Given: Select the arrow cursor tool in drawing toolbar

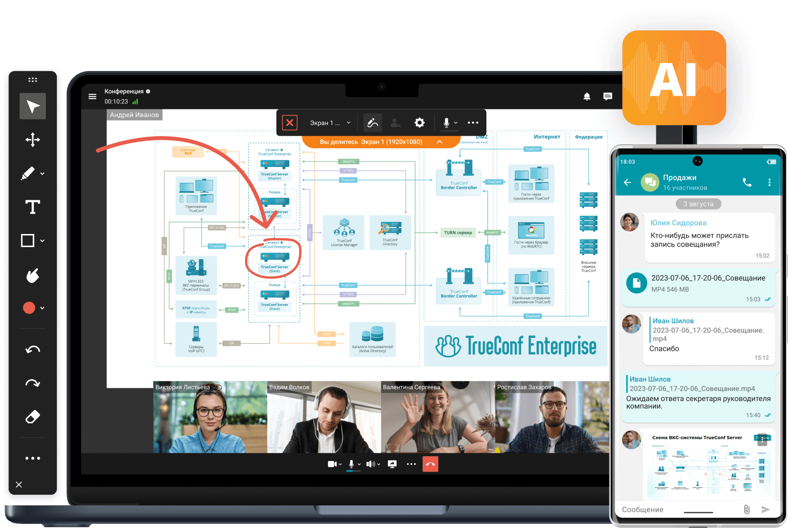Looking at the screenshot, I should pos(33,106).
